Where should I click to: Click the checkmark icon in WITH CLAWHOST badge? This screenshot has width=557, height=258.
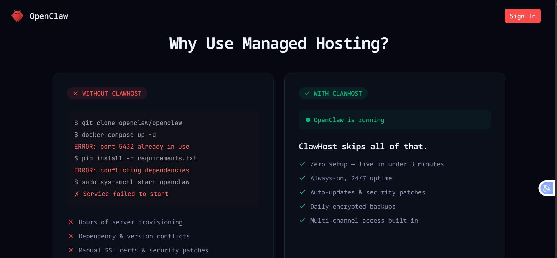pyautogui.click(x=307, y=93)
